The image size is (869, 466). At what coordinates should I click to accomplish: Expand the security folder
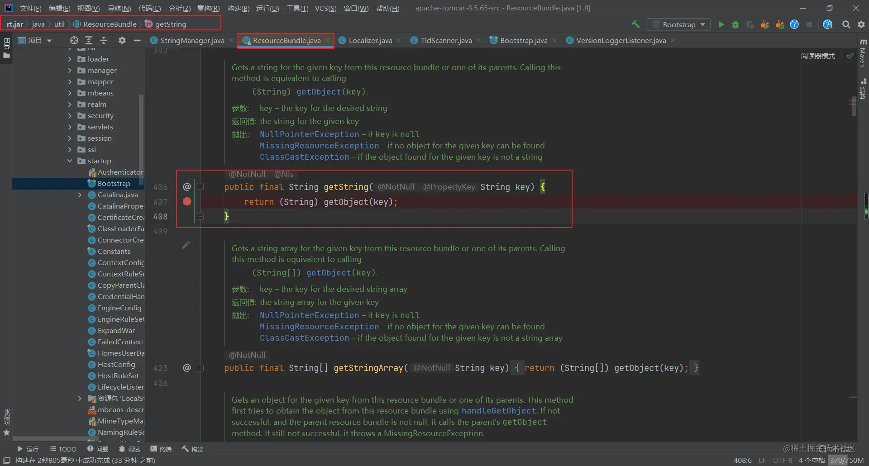[70, 115]
